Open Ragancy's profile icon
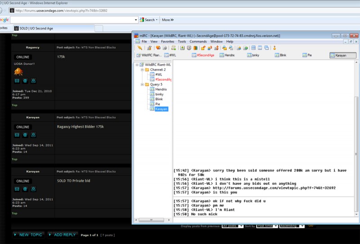This screenshot has width=360, height=244. [x=33, y=81]
